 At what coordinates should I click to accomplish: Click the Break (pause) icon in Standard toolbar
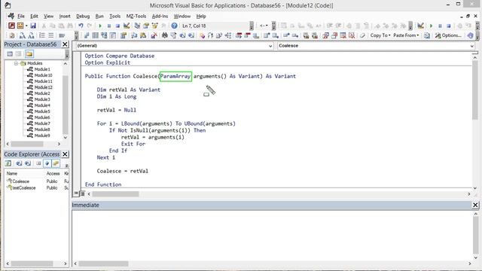(x=108, y=26)
